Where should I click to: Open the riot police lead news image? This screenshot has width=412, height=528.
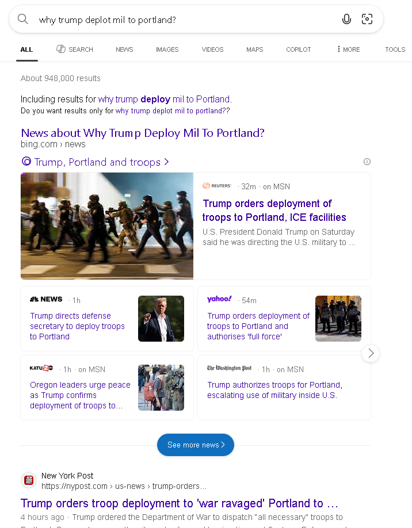point(107,225)
